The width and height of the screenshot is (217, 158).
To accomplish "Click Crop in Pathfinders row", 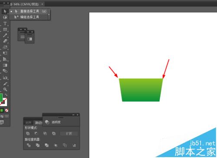I will pyautogui.click(x=56, y=145).
